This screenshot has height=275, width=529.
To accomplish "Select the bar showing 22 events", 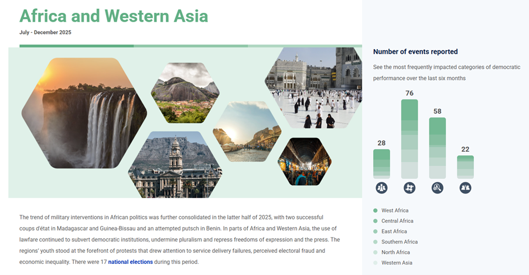I will point(466,167).
